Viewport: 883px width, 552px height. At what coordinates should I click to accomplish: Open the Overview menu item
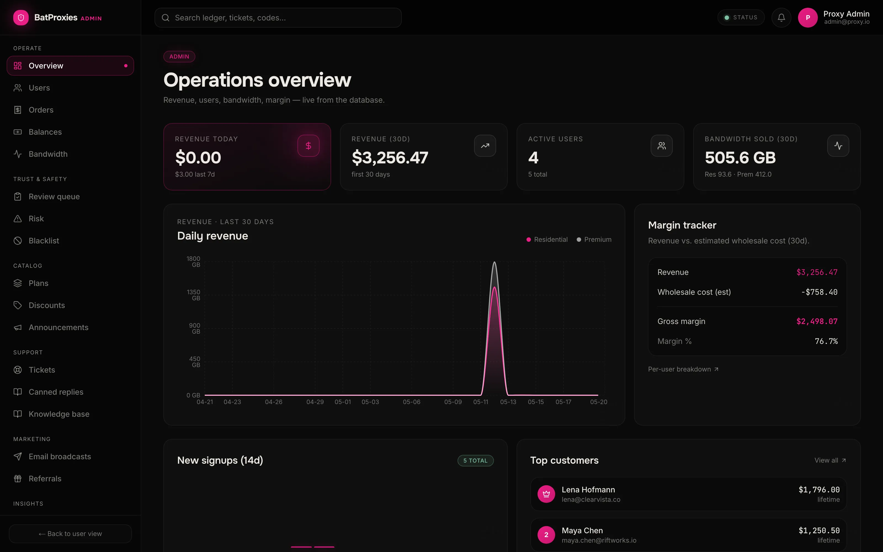click(x=70, y=66)
